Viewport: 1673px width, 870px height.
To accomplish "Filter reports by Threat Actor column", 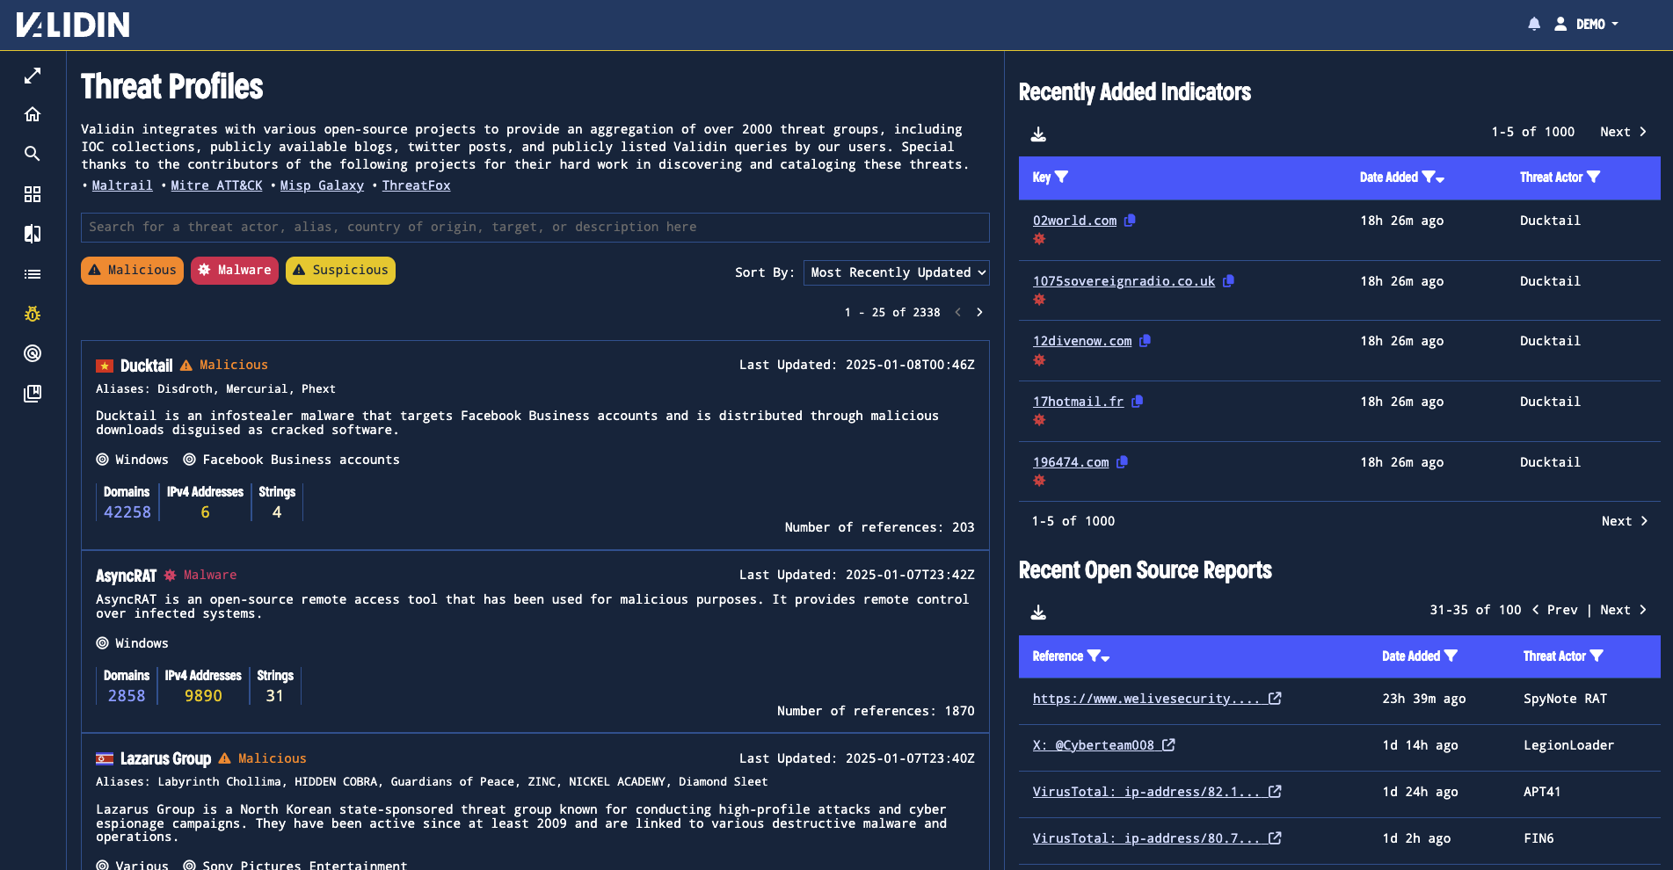I will tap(1597, 656).
